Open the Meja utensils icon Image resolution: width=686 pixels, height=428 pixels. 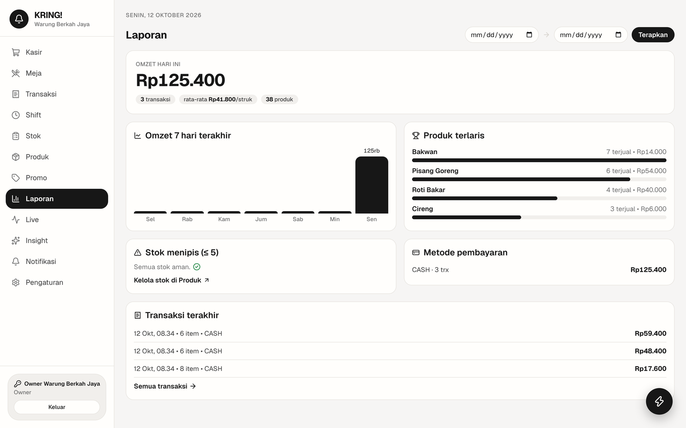click(16, 73)
